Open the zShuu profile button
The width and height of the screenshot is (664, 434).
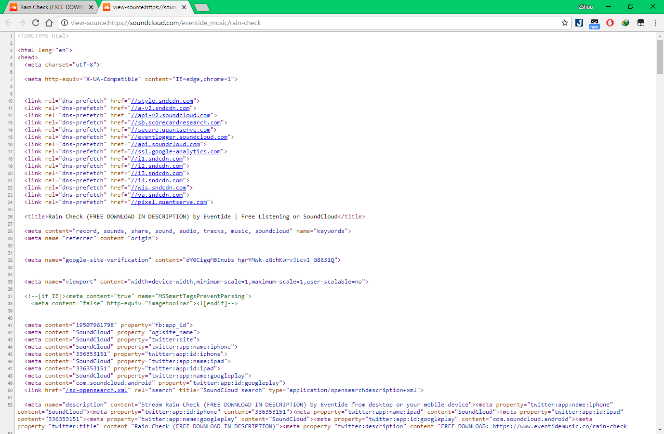pyautogui.click(x=585, y=7)
